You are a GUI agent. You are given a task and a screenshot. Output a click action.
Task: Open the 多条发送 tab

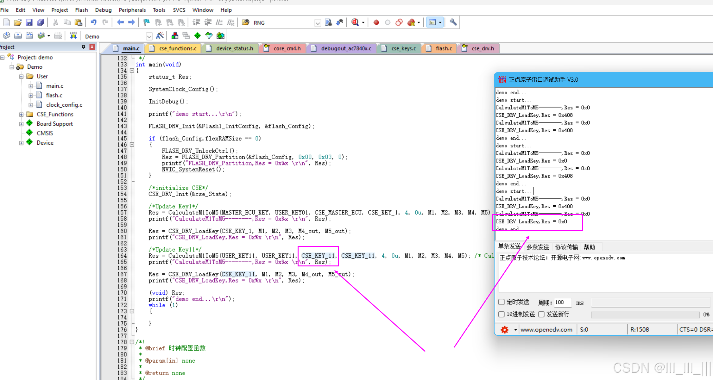pyautogui.click(x=538, y=247)
